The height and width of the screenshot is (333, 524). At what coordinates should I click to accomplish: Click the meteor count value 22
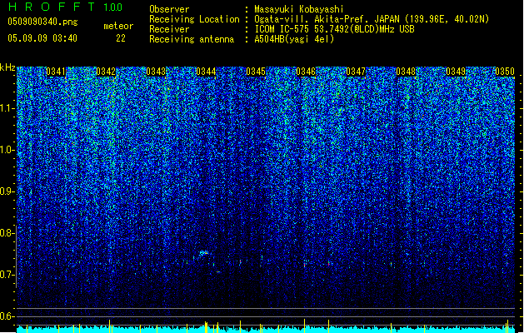point(121,38)
